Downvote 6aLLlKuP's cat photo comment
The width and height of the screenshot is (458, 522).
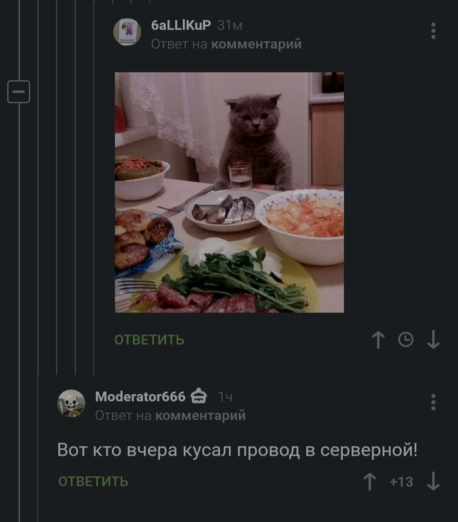(x=433, y=339)
